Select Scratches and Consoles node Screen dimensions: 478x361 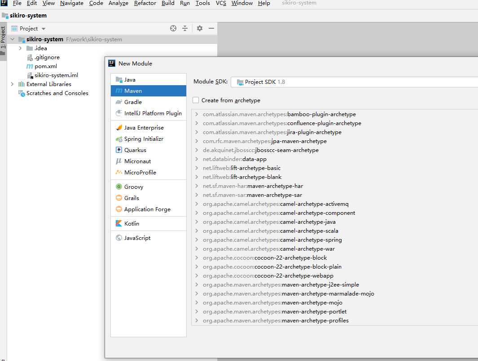[57, 93]
